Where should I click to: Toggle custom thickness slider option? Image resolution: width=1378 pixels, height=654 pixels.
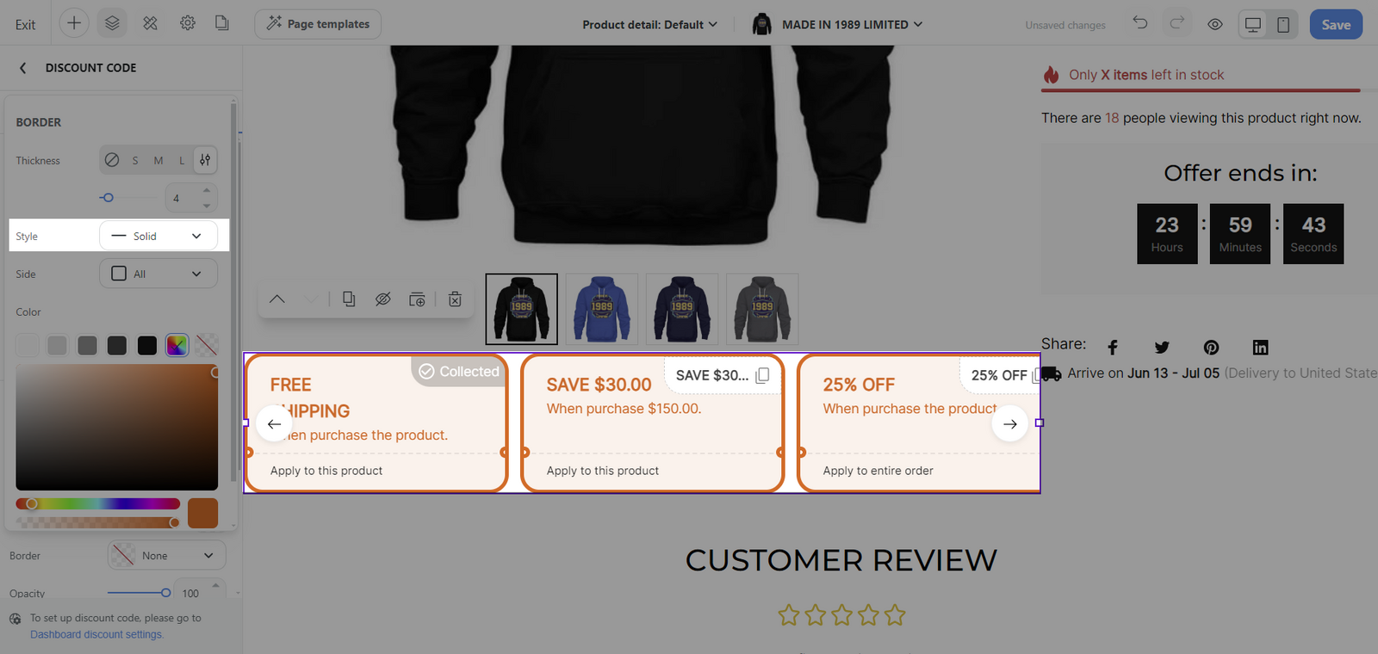[205, 160]
